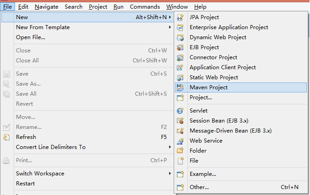Choose Maven Project from New submenu
This screenshot has width=310, height=195.
pyautogui.click(x=241, y=87)
